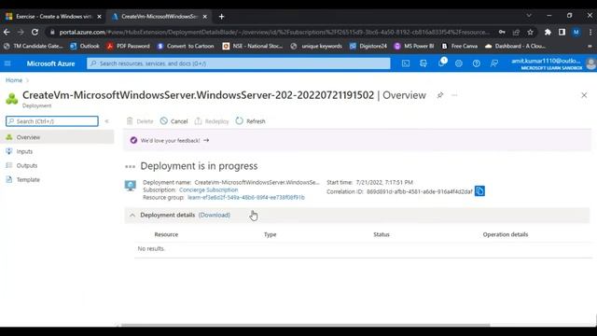Image resolution: width=597 pixels, height=336 pixels.
Task: Collapse the left resource menu
Action: tap(106, 121)
